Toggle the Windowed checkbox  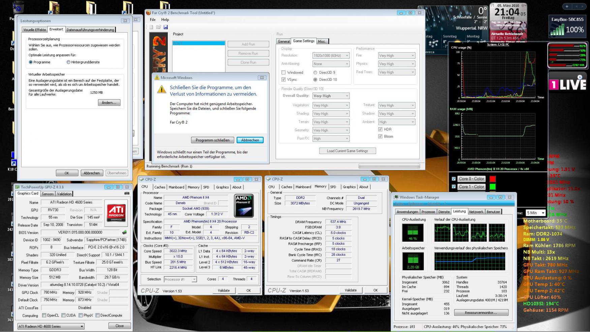[283, 72]
